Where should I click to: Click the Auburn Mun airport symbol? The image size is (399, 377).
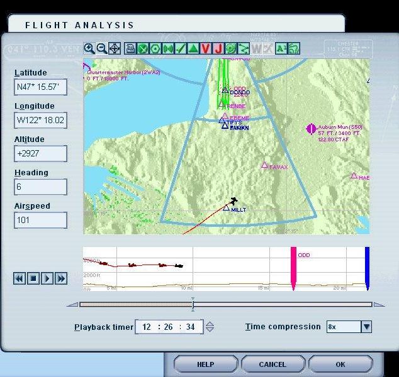(x=311, y=129)
